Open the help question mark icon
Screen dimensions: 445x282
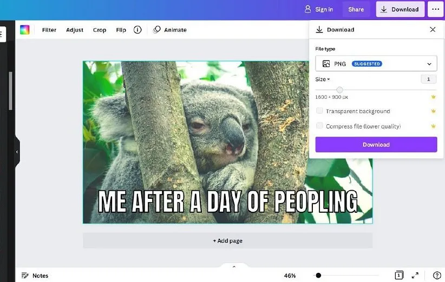pos(437,276)
